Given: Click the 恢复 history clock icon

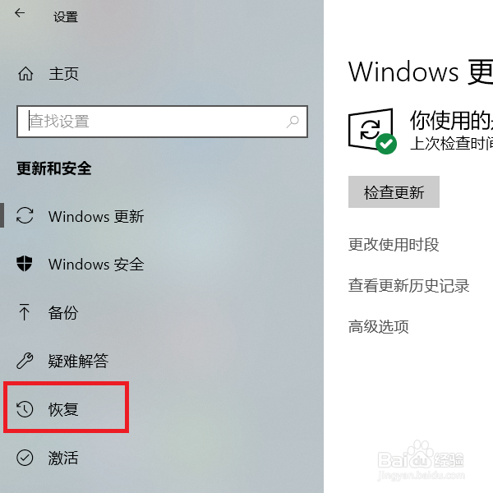Looking at the screenshot, I should point(25,409).
